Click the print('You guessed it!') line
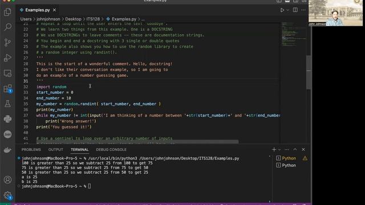Image resolution: width=365 pixels, height=205 pixels. (x=64, y=127)
